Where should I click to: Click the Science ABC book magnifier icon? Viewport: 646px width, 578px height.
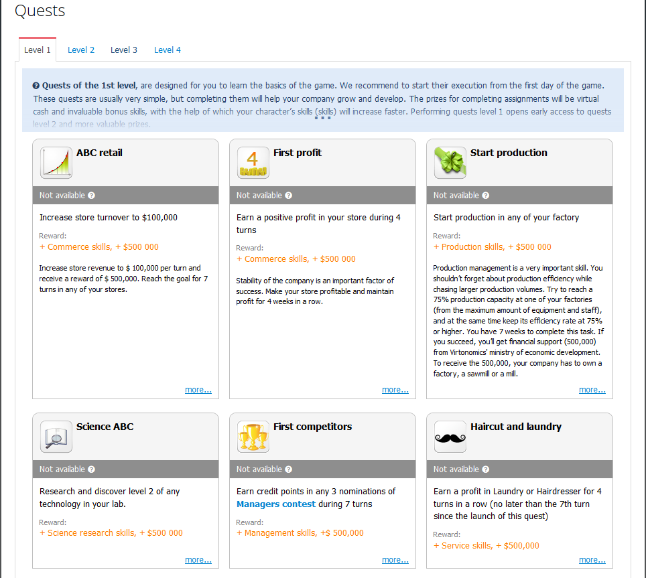point(56,437)
